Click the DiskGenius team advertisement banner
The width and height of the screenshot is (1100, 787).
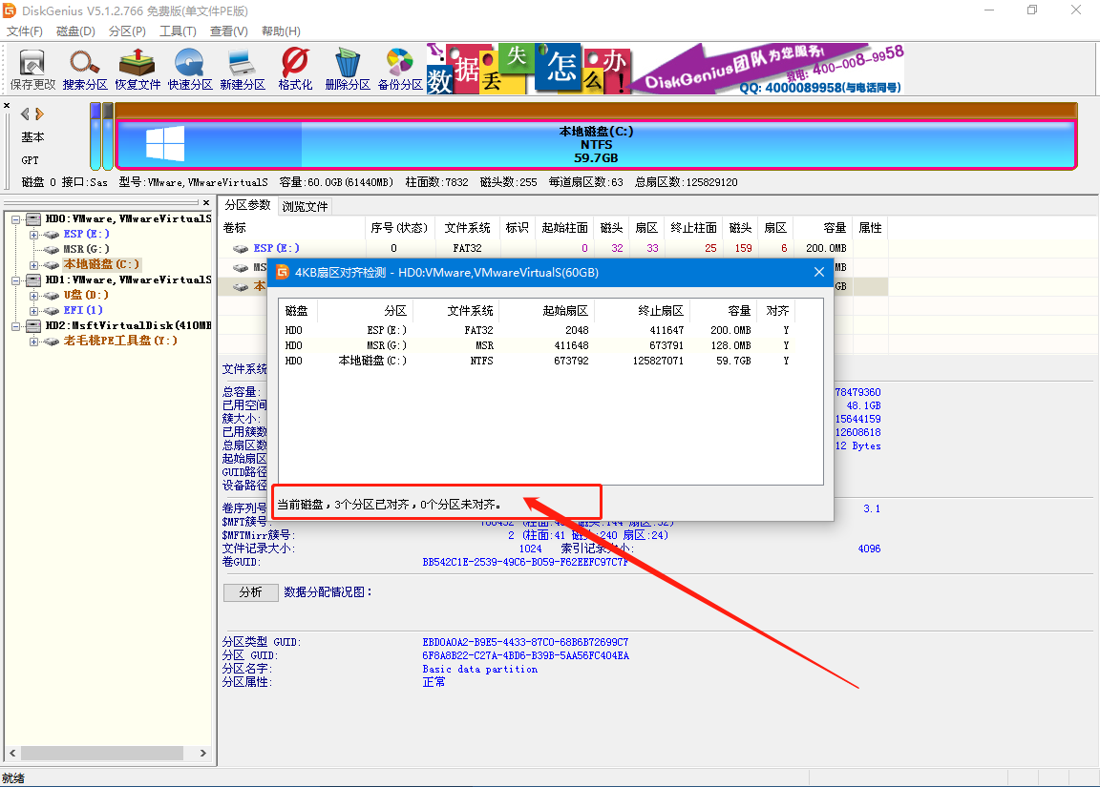click(x=666, y=69)
